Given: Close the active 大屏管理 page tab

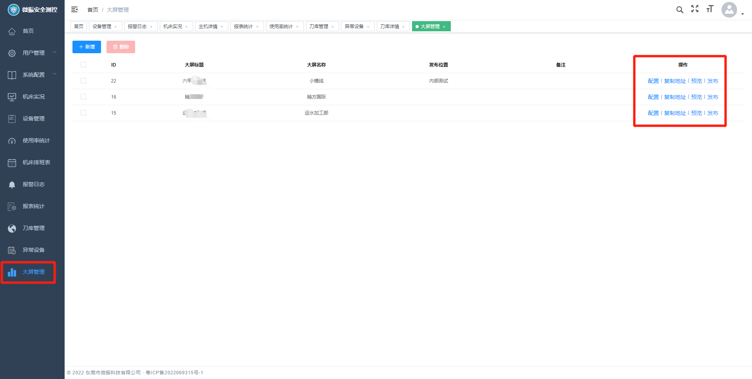Looking at the screenshot, I should (444, 27).
